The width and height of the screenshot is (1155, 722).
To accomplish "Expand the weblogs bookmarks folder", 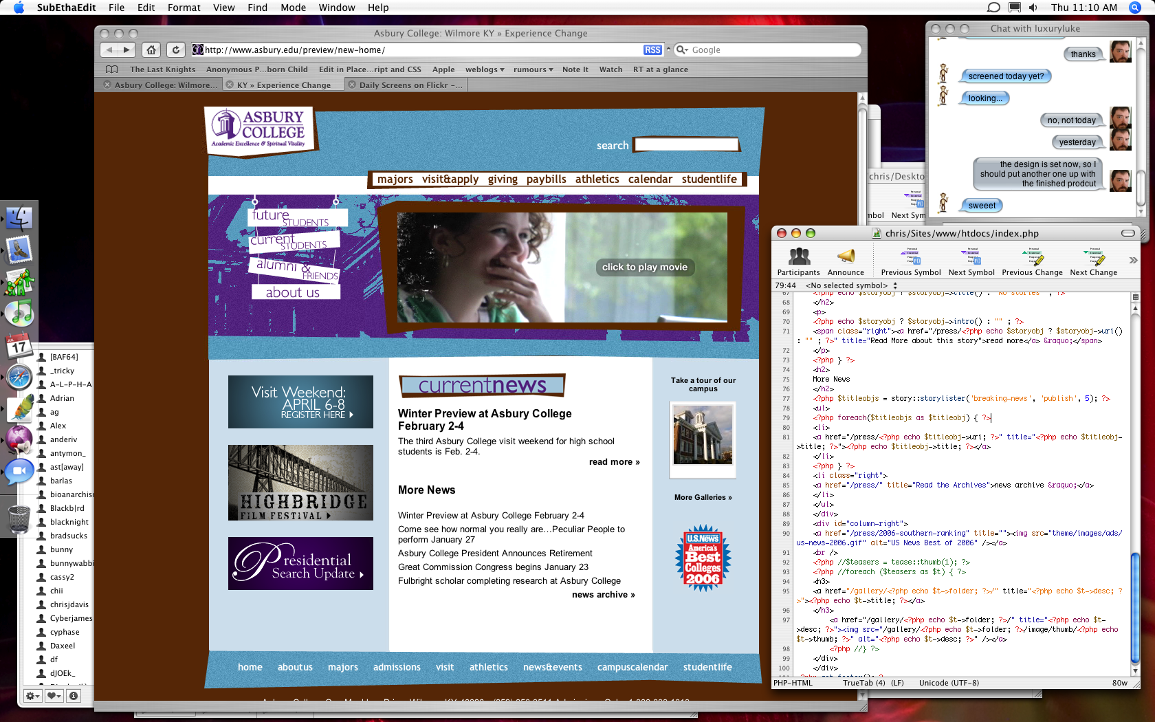I will tap(485, 69).
